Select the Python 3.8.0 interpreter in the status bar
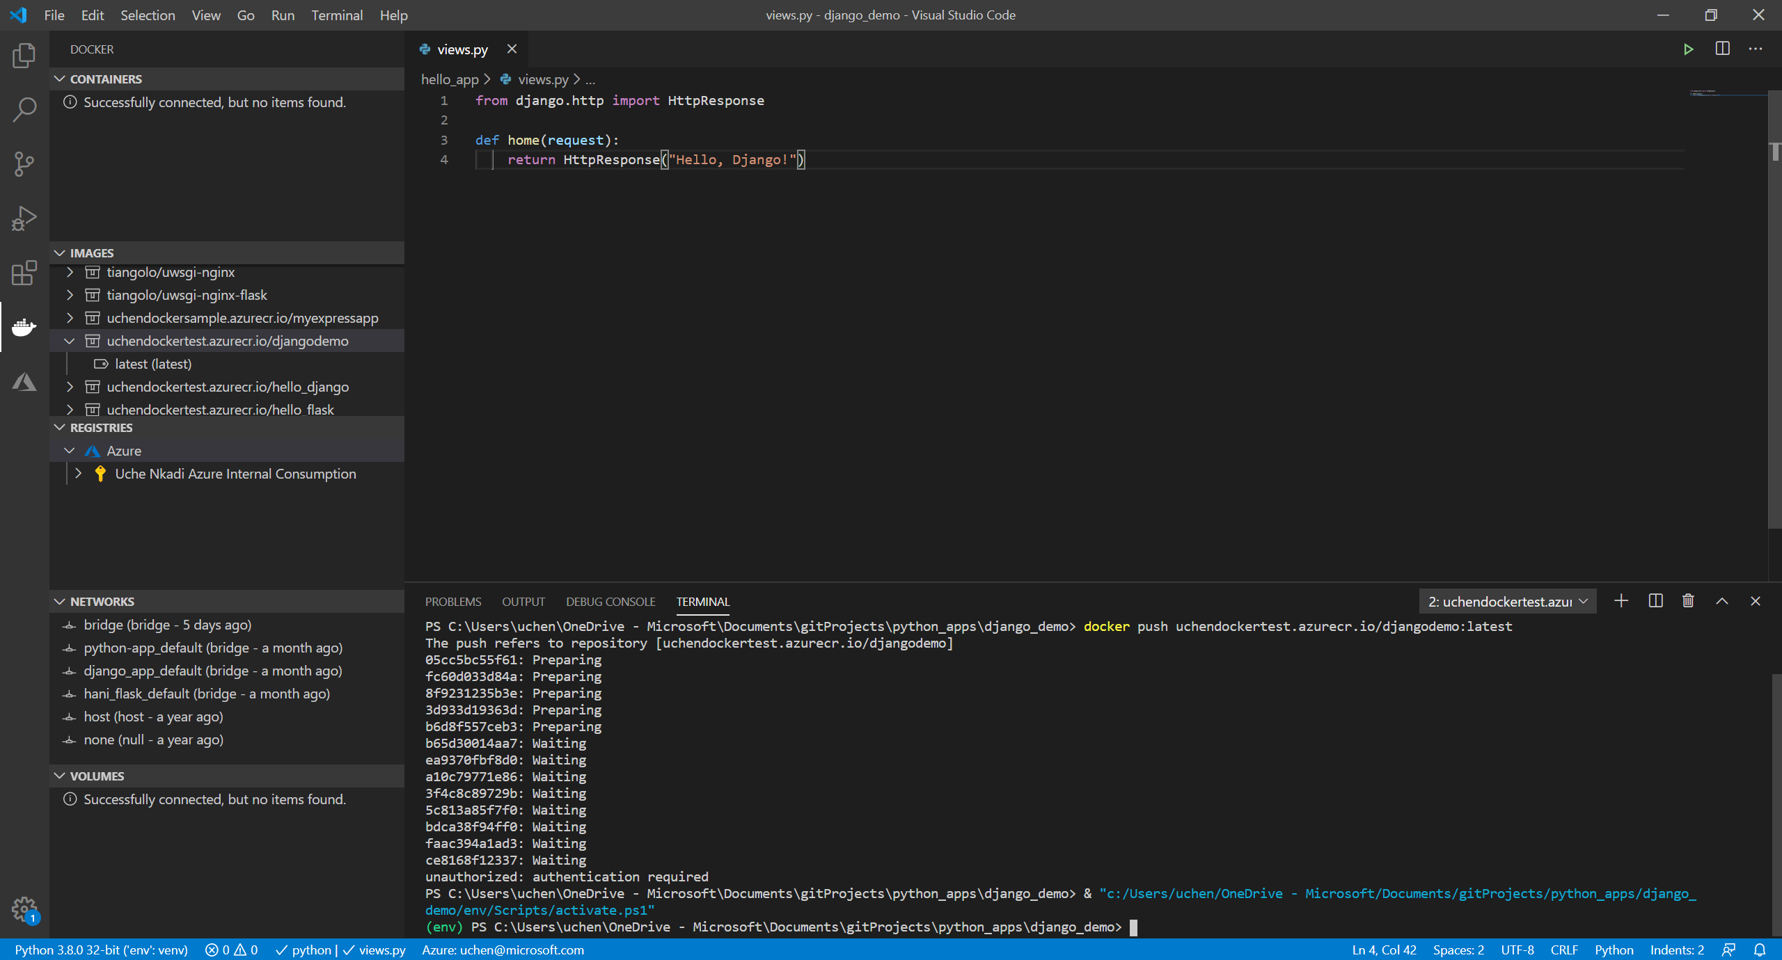This screenshot has width=1782, height=960. tap(101, 950)
